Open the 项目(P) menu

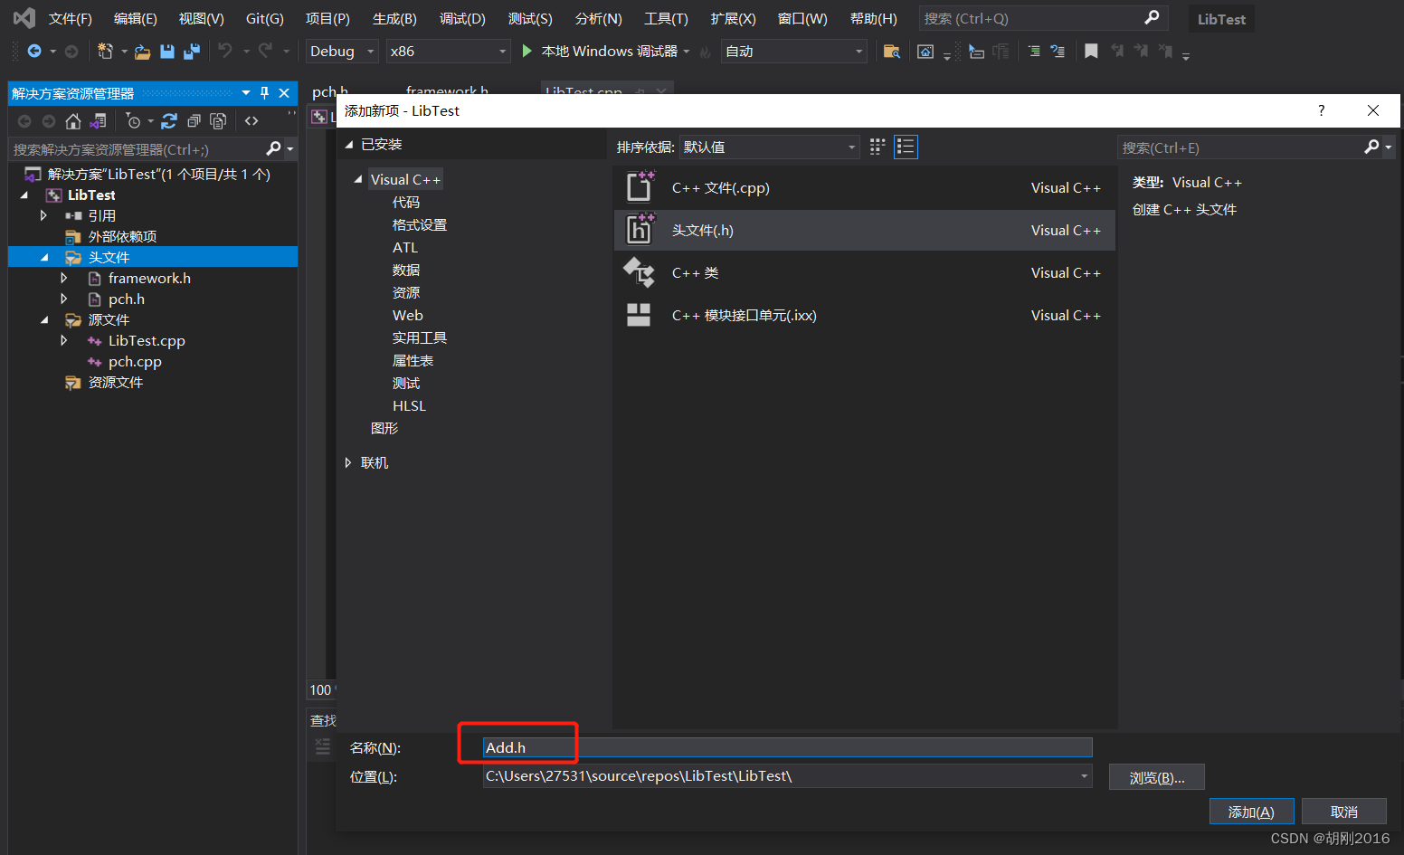click(x=327, y=19)
